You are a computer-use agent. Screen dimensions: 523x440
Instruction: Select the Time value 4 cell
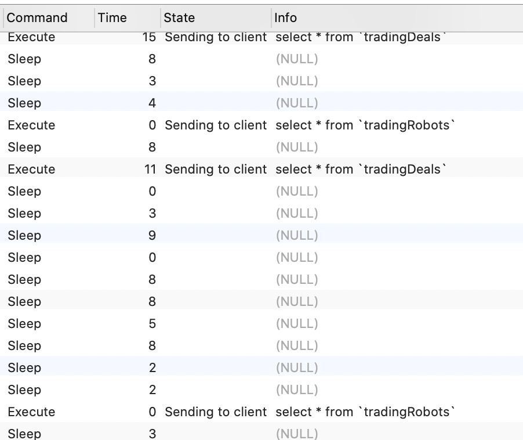coord(152,103)
